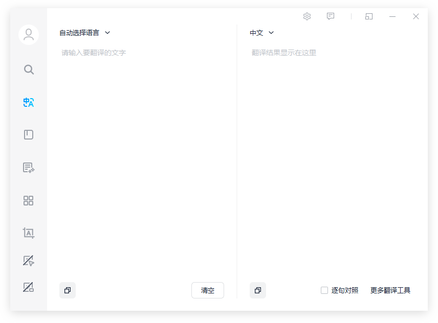
Task: Enable 逐句对照 sentence comparison
Action: click(324, 290)
